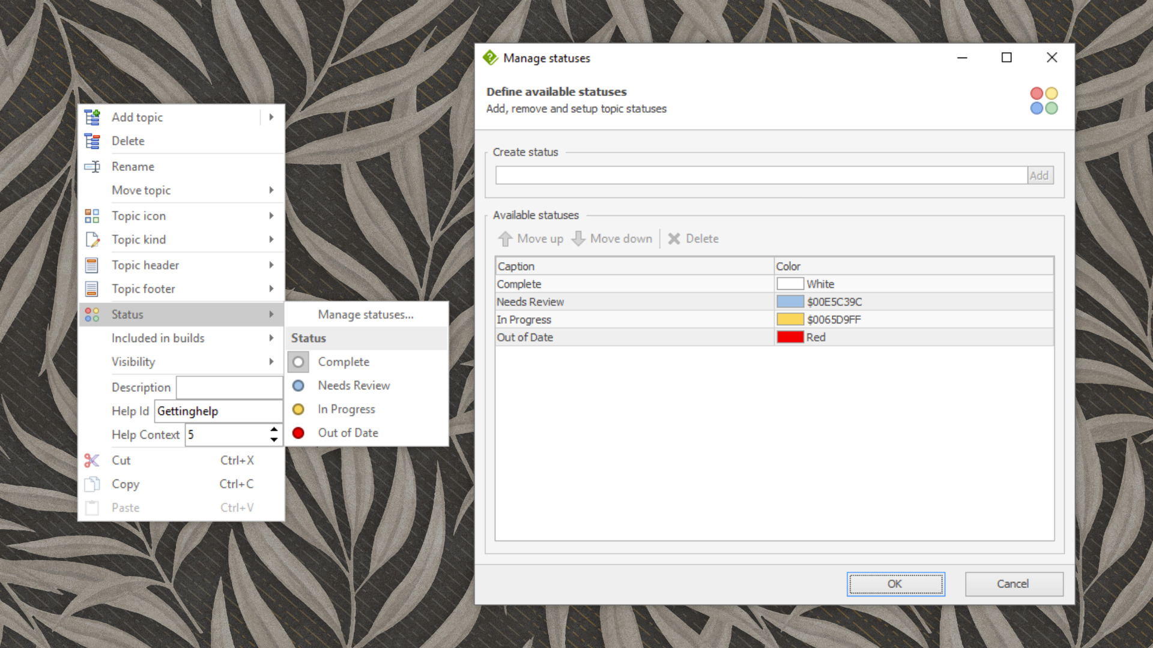Expand the Add topic submenu arrow
The height and width of the screenshot is (648, 1153).
(x=271, y=117)
